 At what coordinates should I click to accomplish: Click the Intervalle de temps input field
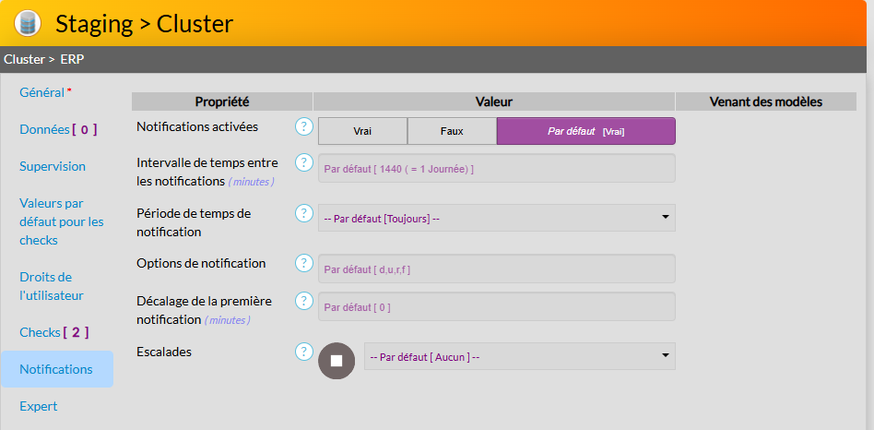[496, 168]
